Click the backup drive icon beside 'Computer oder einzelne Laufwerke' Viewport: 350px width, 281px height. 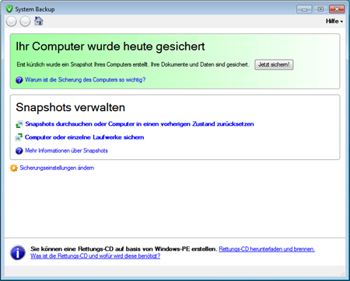(x=19, y=137)
